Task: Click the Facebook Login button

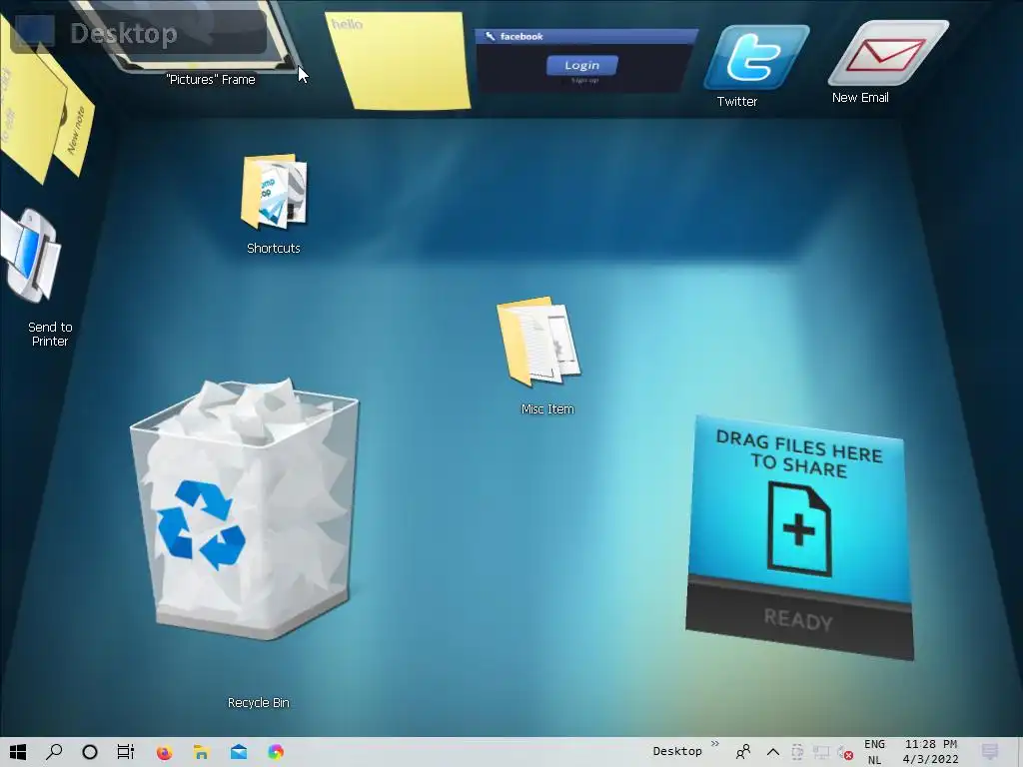Action: [582, 65]
